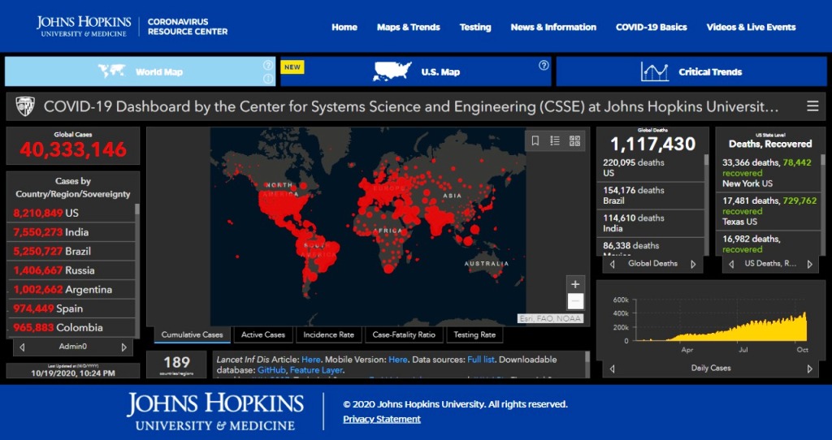
Task: Open the GitHub database link
Action: coord(271,370)
